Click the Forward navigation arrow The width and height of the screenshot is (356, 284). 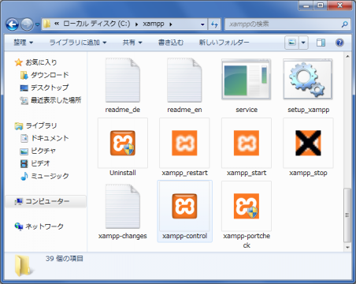27,24
